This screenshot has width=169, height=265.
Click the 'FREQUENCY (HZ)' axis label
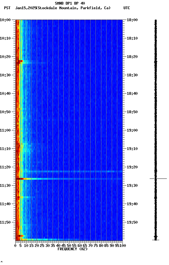pyautogui.click(x=73, y=249)
